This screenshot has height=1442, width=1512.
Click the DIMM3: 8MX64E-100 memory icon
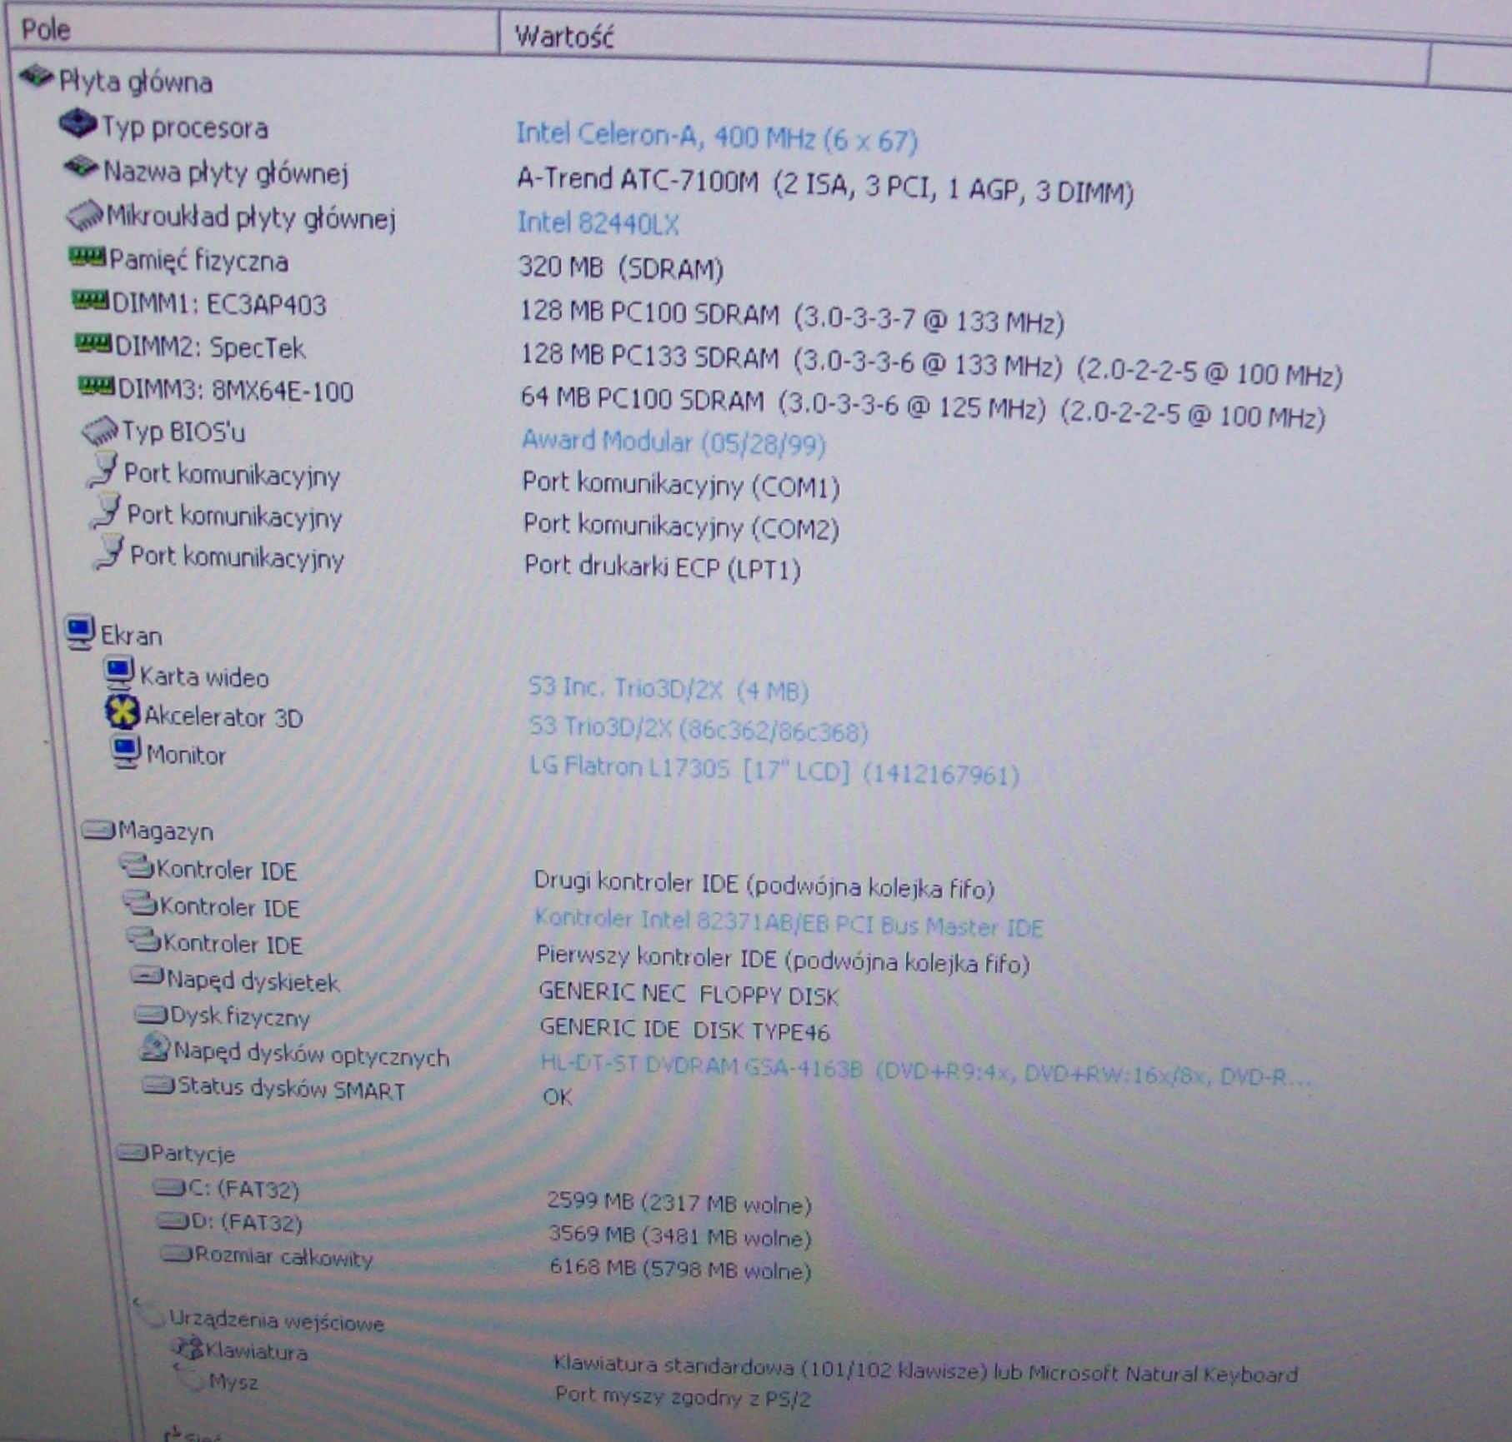point(97,387)
